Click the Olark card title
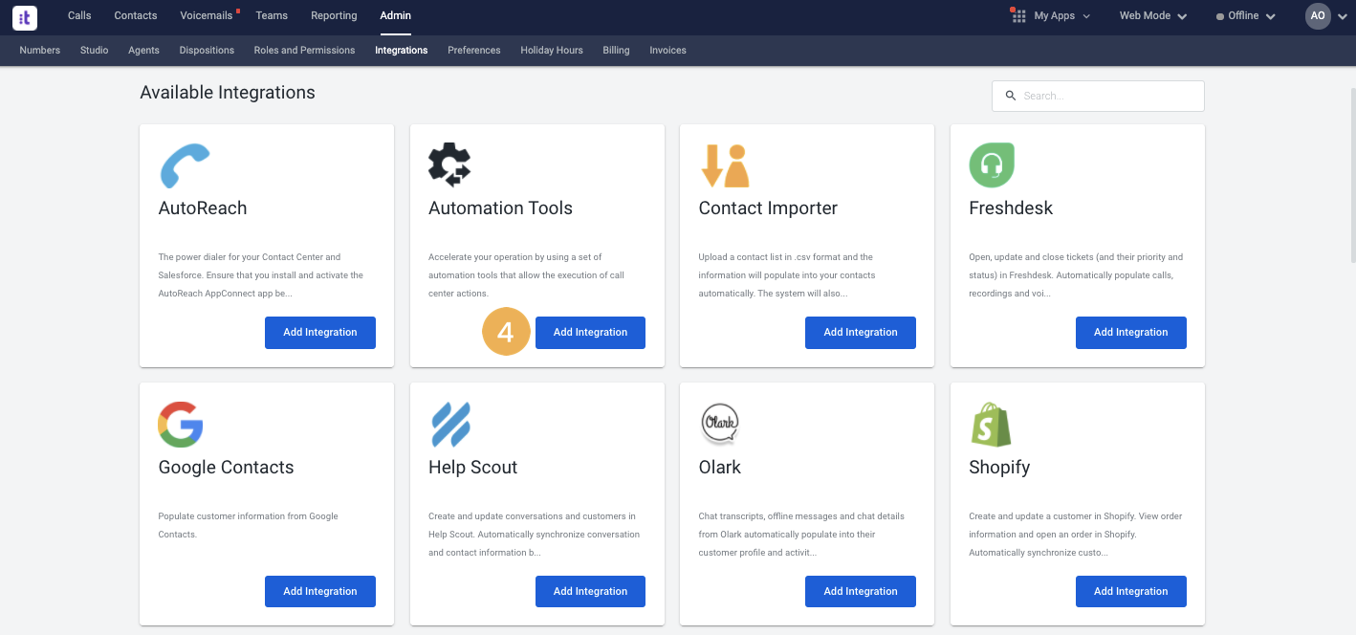The width and height of the screenshot is (1356, 635). (720, 468)
